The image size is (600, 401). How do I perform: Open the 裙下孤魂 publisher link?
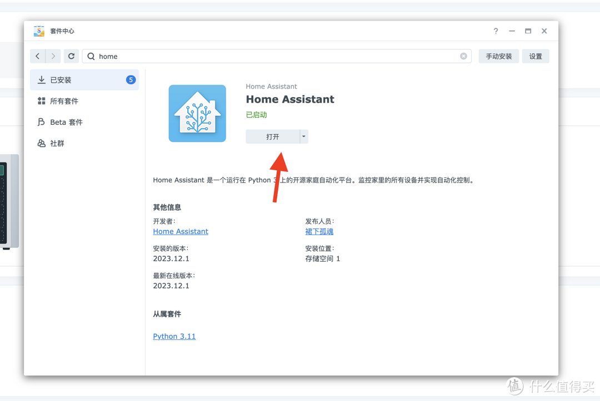[319, 231]
